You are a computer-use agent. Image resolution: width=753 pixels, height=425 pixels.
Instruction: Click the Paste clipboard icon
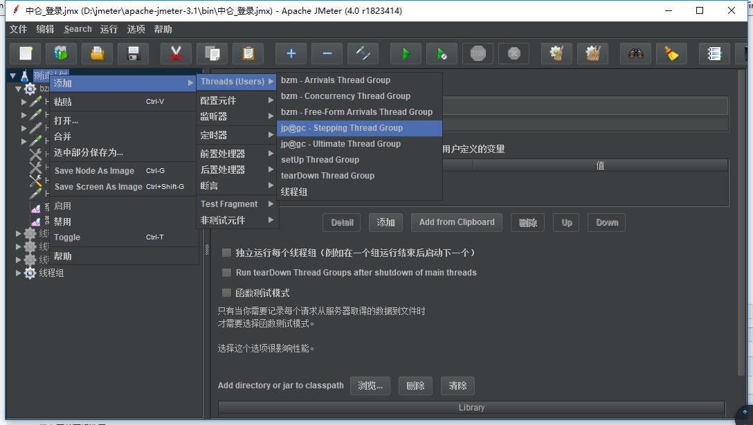pyautogui.click(x=248, y=53)
